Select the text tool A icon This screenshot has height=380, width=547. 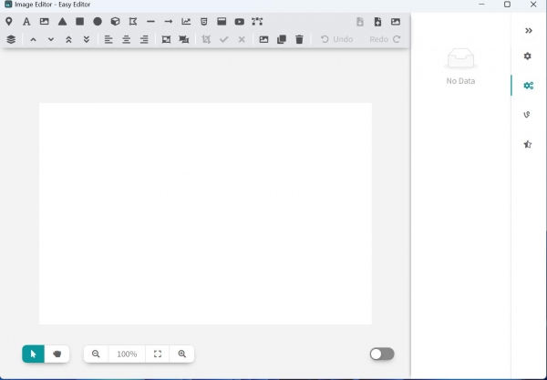point(26,22)
